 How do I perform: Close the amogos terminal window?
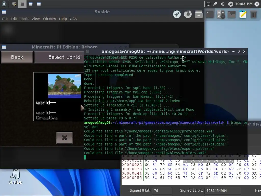[244, 52]
